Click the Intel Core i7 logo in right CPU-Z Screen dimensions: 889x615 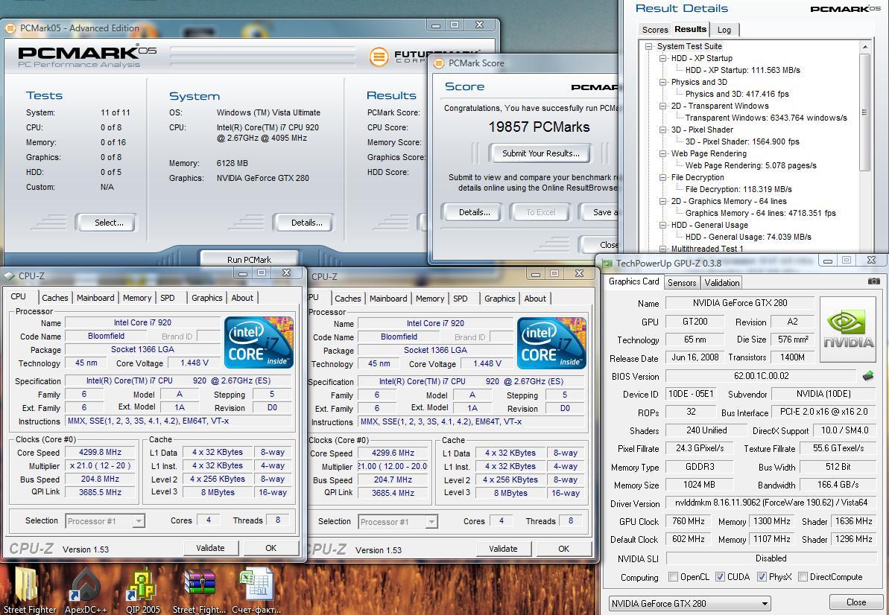[551, 342]
